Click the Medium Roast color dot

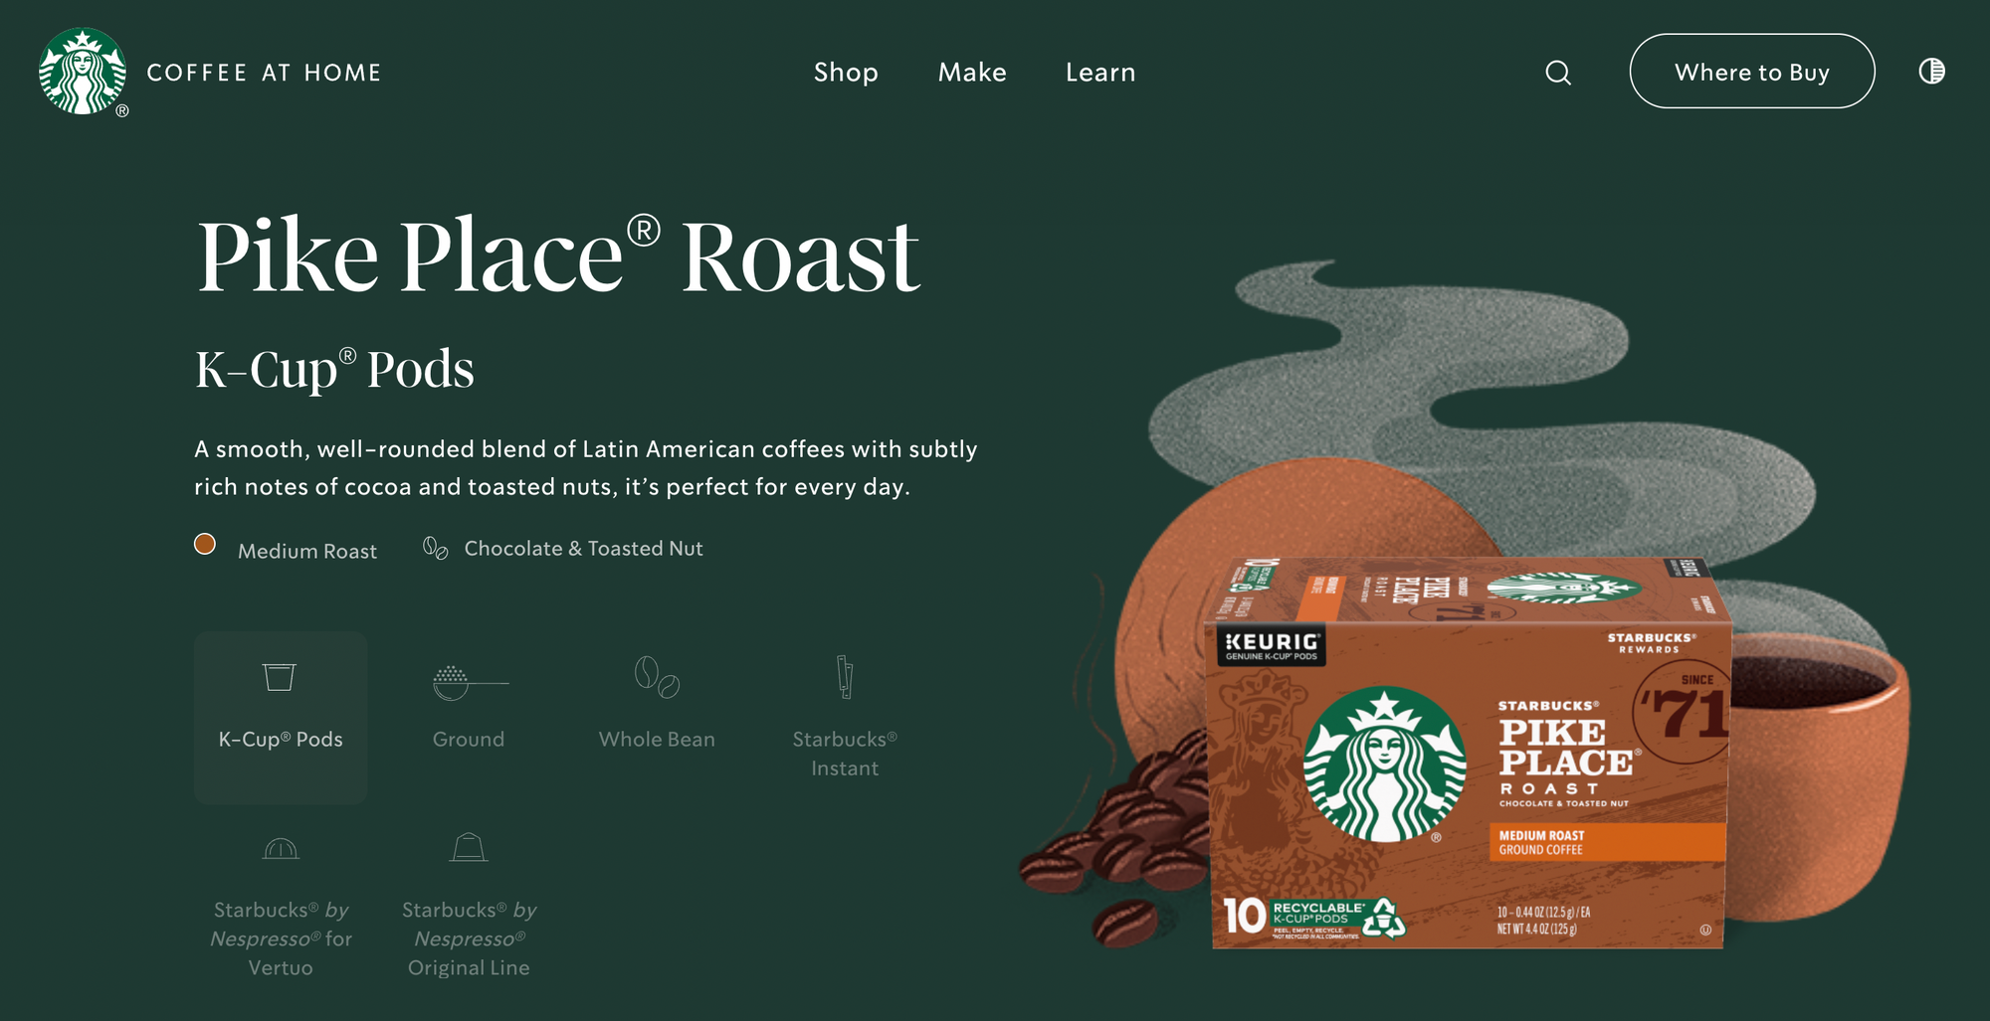click(205, 544)
